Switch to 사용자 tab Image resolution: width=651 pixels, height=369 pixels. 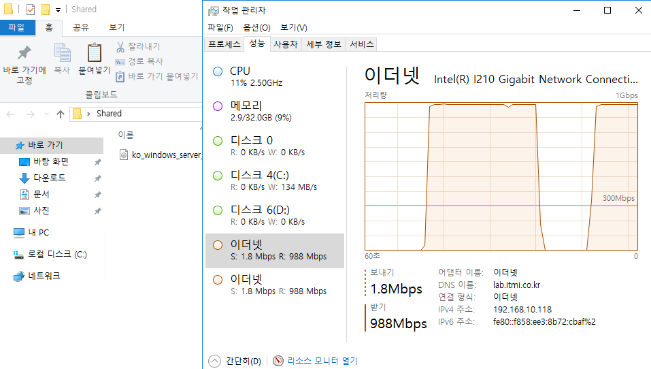[286, 44]
